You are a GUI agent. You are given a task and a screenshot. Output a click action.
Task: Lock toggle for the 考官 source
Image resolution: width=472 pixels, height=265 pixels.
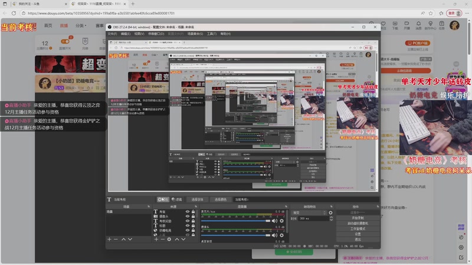tap(194, 211)
